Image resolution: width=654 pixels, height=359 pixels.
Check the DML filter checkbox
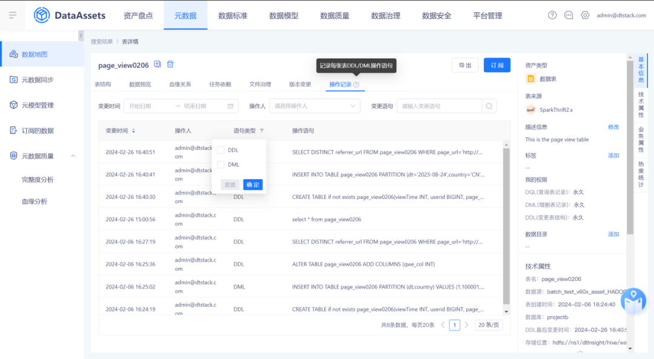[x=221, y=164]
